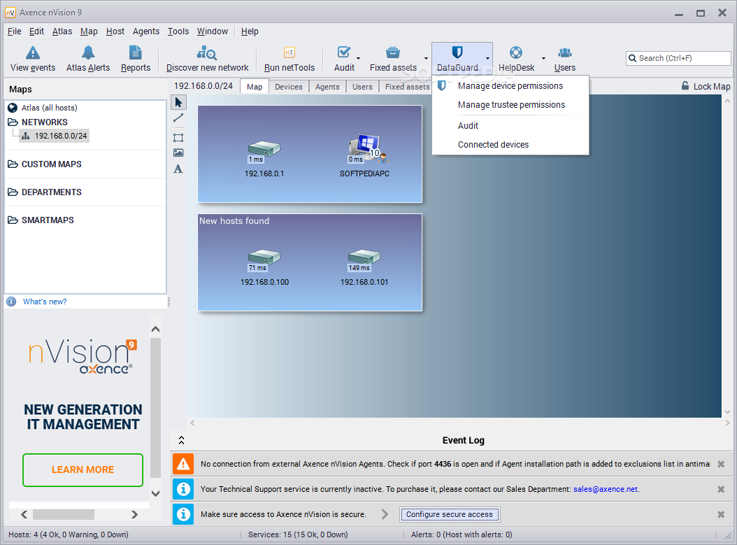Click host icon 192.168.0.1
This screenshot has width=737, height=545.
point(264,150)
